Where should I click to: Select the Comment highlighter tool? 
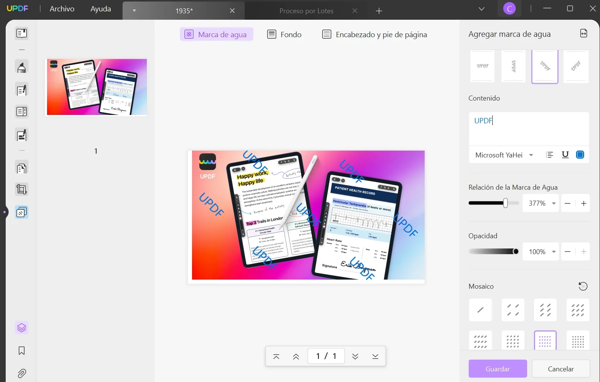[22, 67]
